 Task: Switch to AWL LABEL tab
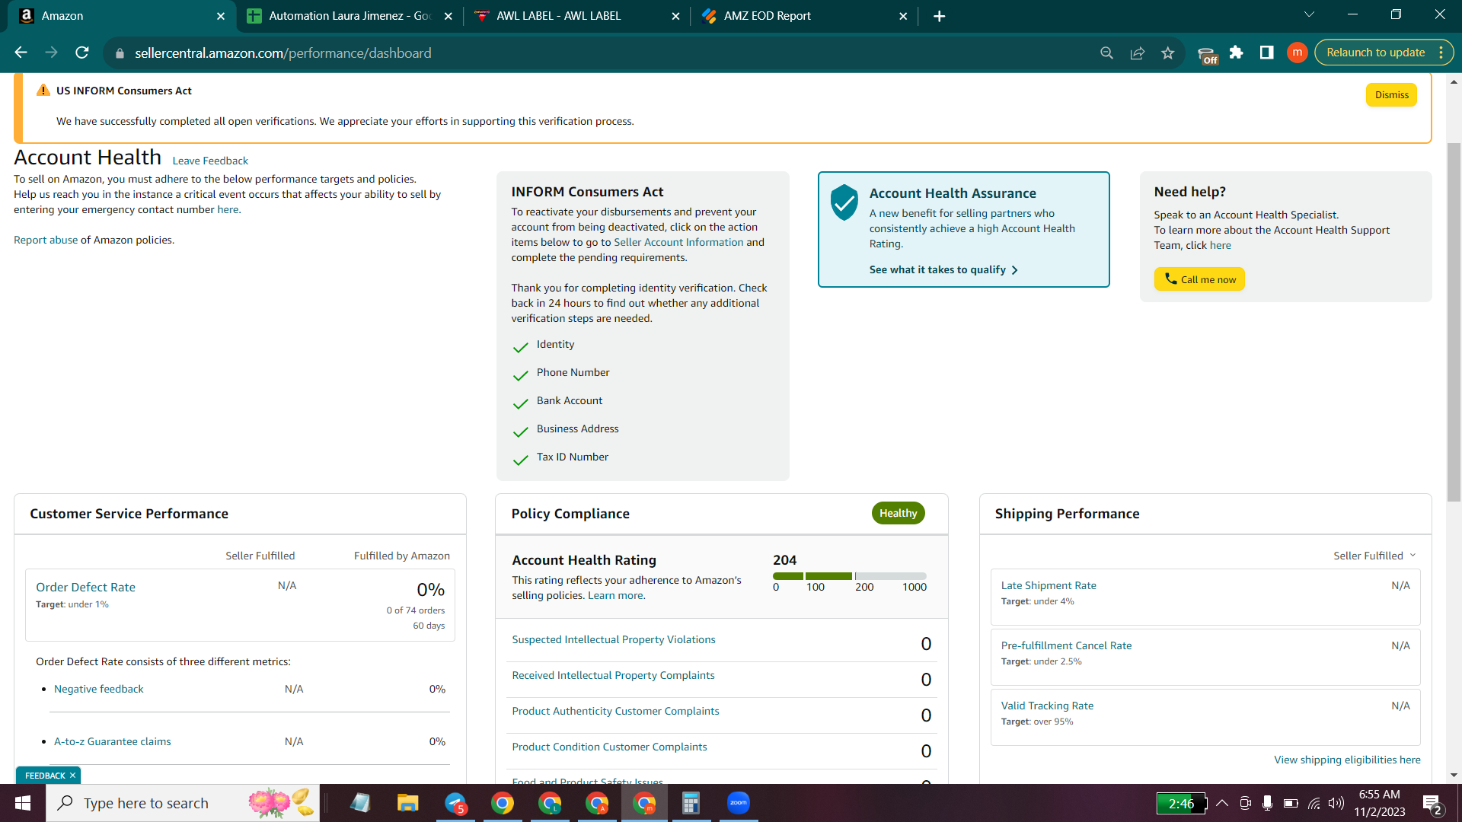[576, 16]
